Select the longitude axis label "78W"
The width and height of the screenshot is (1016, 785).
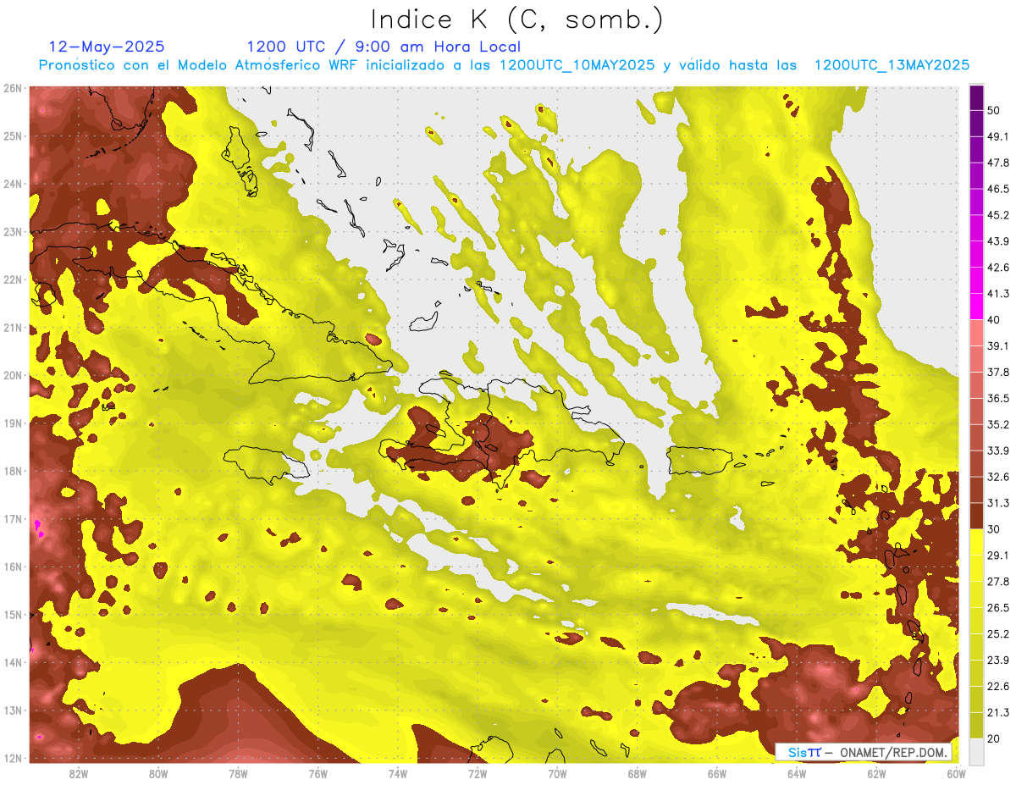click(238, 773)
